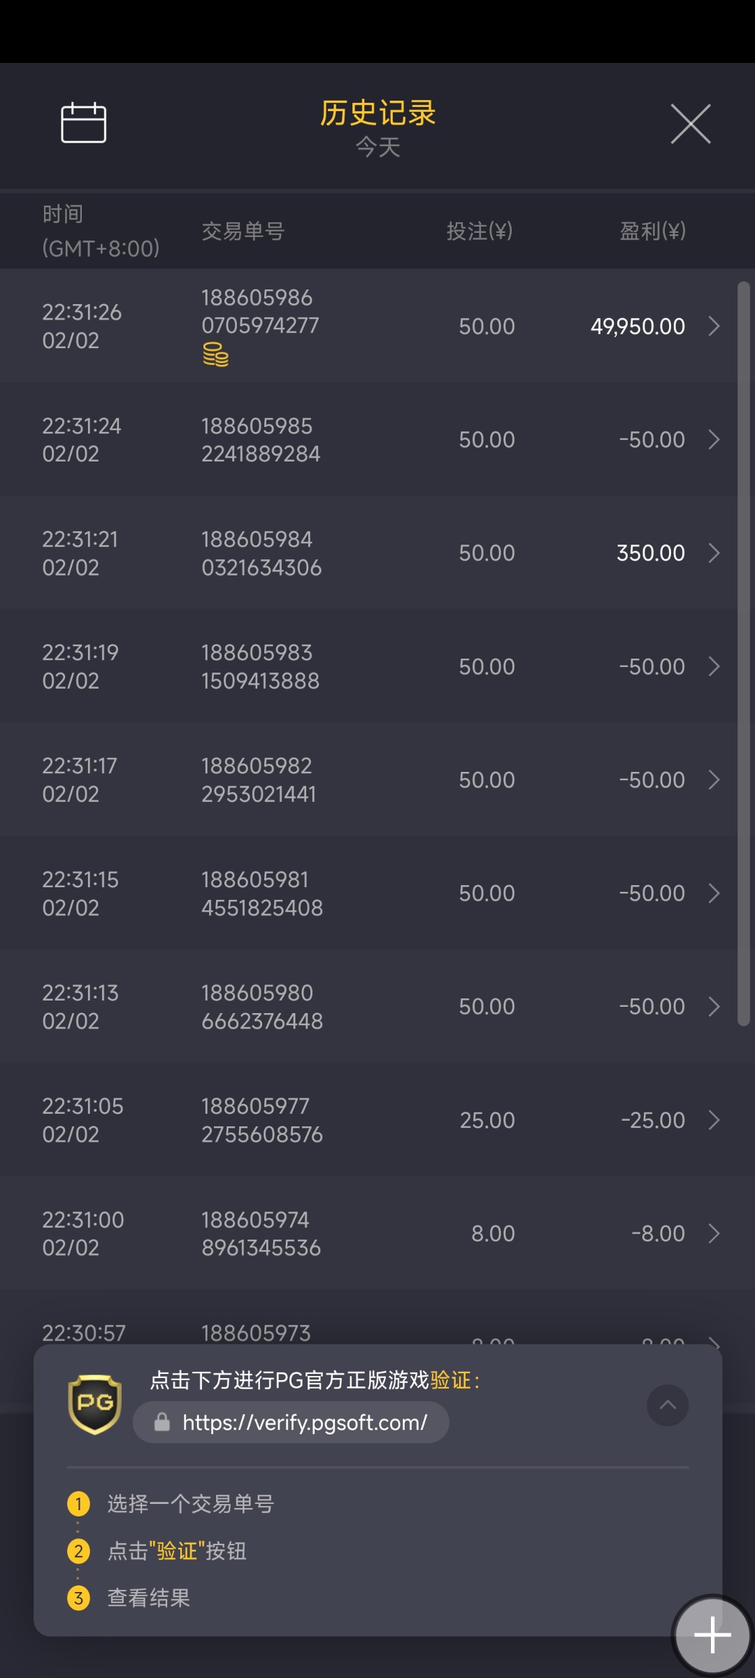Open the calendar date picker icon
Image resolution: width=755 pixels, height=1678 pixels.
tap(84, 123)
